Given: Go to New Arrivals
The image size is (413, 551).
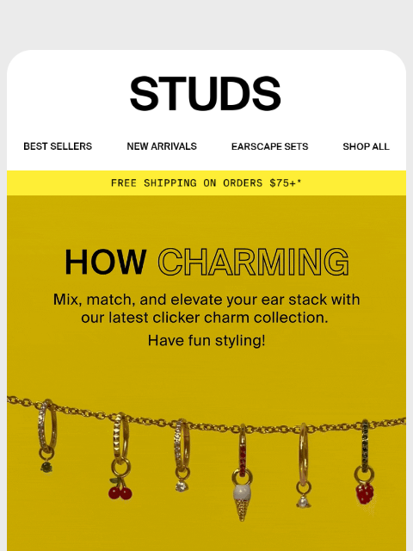Looking at the screenshot, I should [x=162, y=146].
